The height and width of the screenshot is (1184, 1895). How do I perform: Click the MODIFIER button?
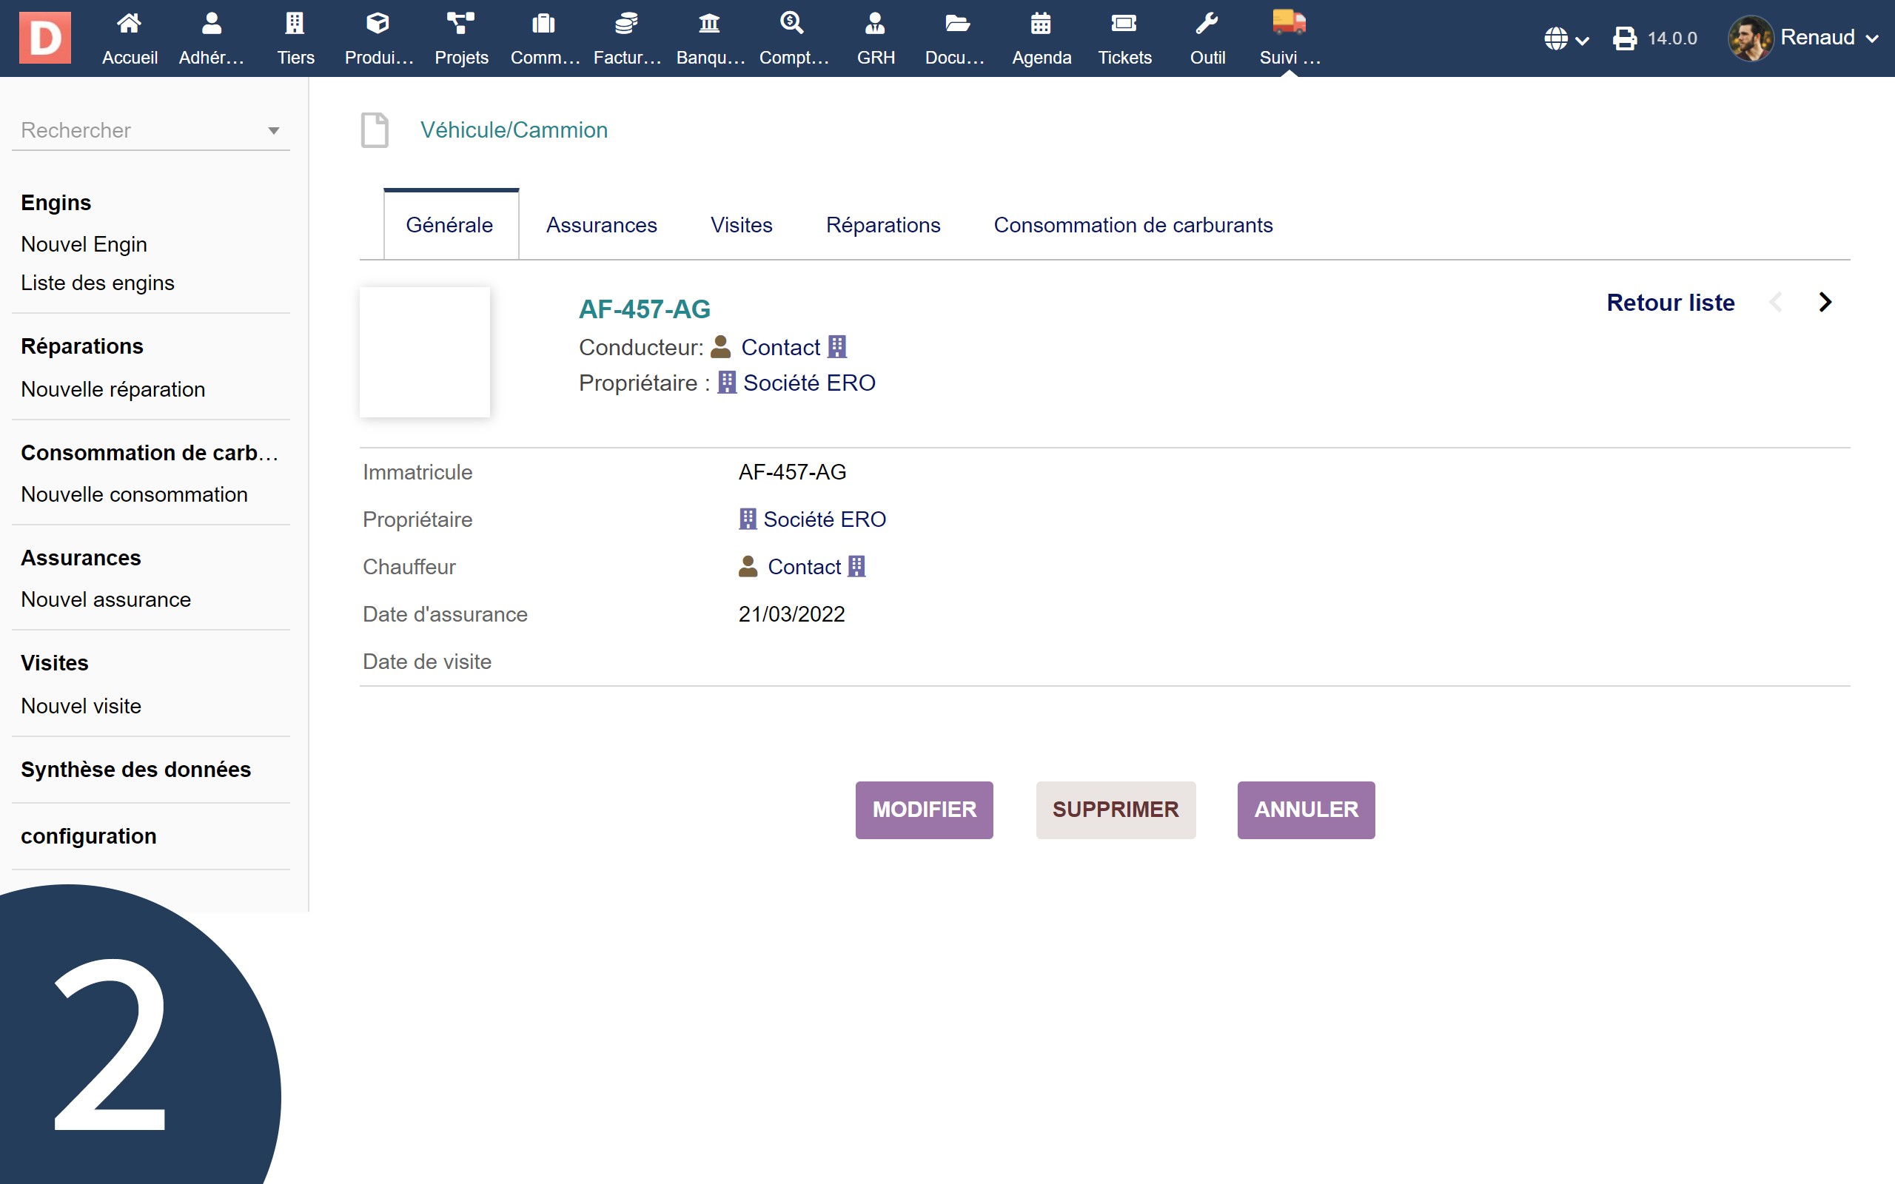tap(924, 810)
